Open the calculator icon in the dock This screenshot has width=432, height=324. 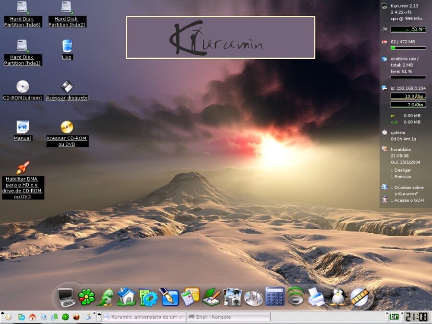[x=275, y=298]
